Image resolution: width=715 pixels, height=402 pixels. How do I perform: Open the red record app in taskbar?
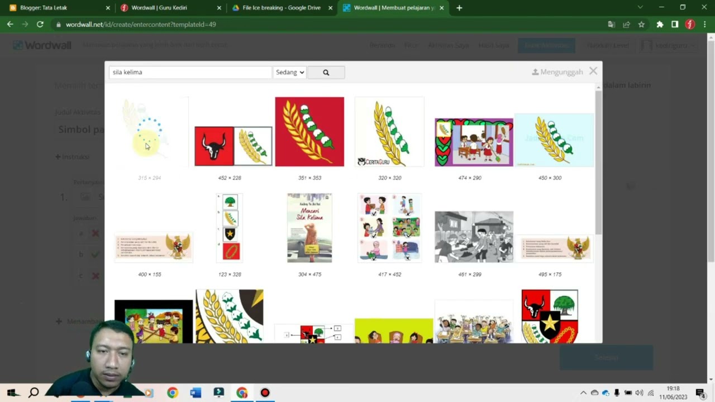[265, 393]
